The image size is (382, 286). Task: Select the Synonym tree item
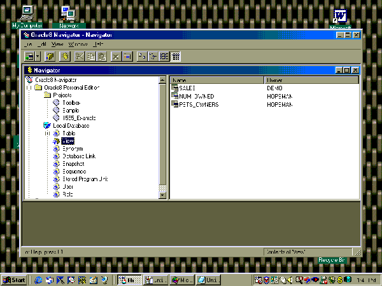click(x=73, y=149)
